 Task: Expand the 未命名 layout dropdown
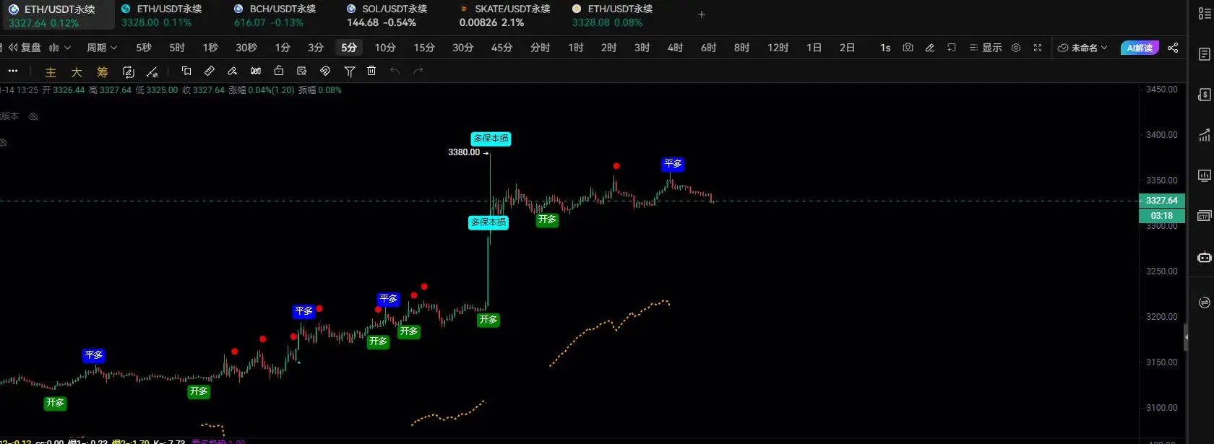[x=1082, y=48]
